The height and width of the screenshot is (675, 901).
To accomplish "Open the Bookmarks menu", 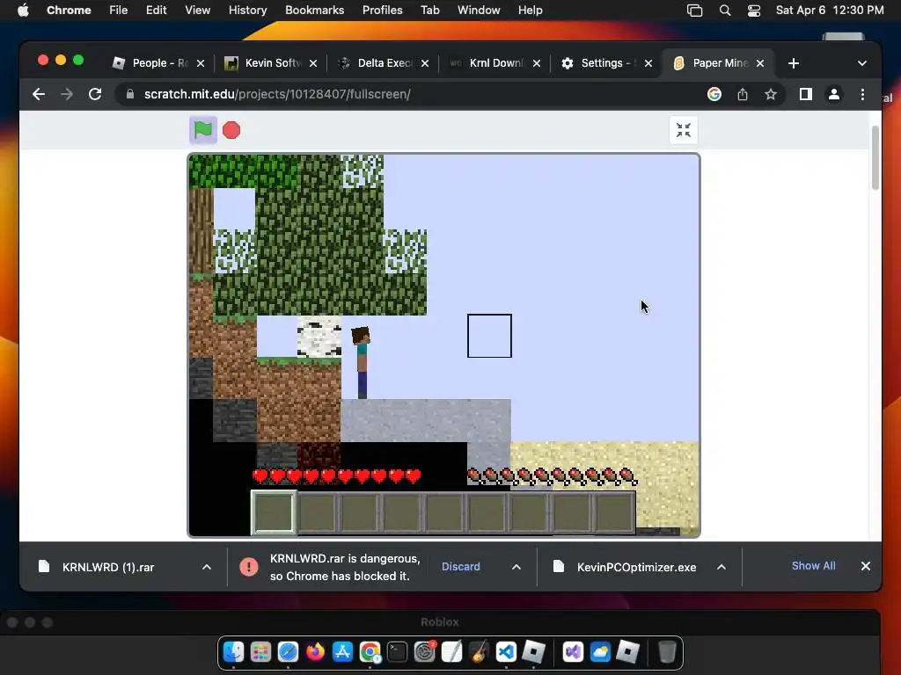I will [314, 11].
